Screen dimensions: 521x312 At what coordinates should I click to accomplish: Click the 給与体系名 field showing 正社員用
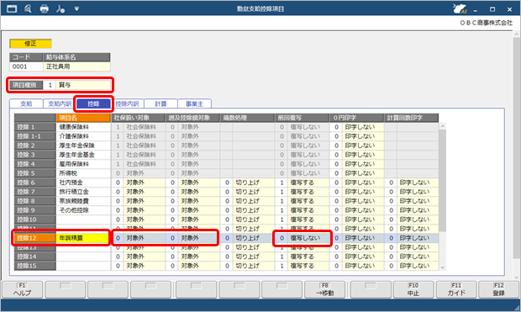tap(76, 66)
